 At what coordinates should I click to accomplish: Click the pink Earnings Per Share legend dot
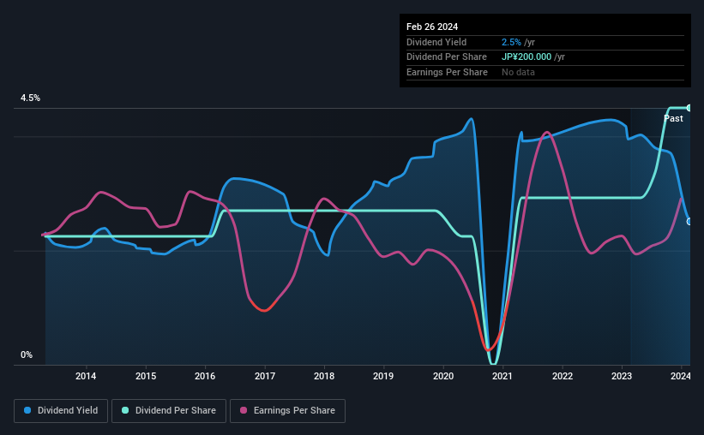pos(244,410)
